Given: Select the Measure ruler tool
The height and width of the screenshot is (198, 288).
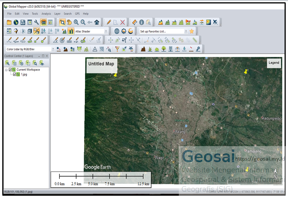Looking at the screenshot, I should coord(135,22).
